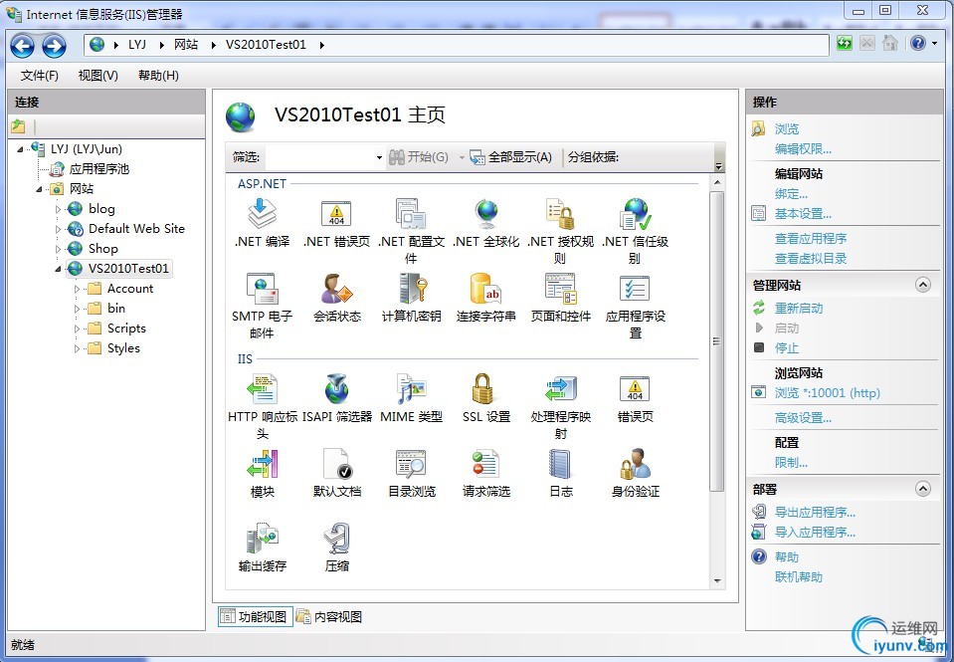This screenshot has height=662, width=954.
Task: Click the 导出应用程序... action link
Action: 815,513
